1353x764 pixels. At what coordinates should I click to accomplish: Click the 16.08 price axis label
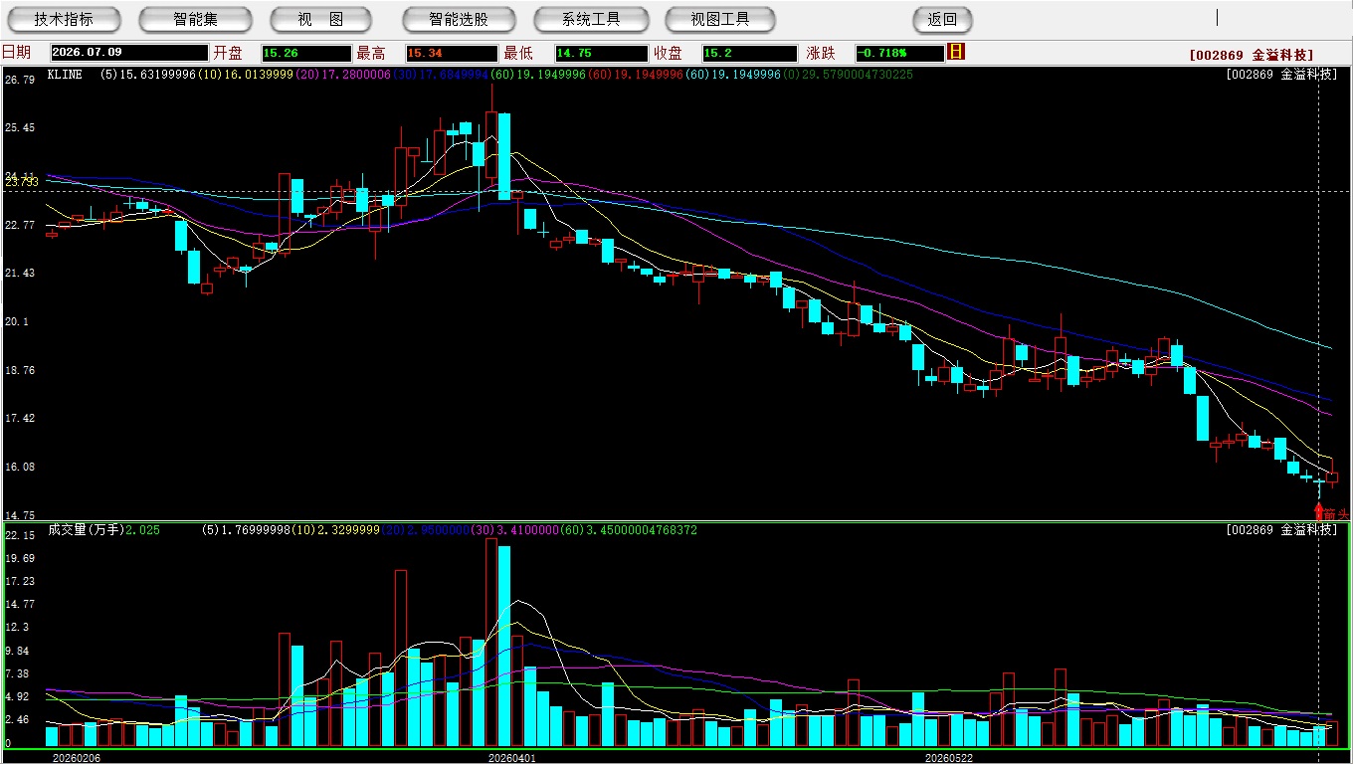(x=20, y=467)
